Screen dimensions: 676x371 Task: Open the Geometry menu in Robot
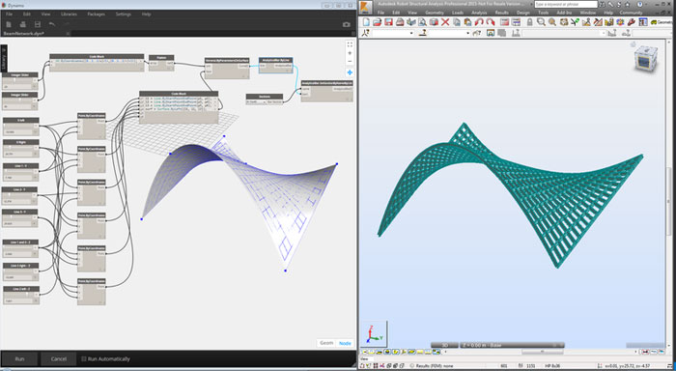435,13
